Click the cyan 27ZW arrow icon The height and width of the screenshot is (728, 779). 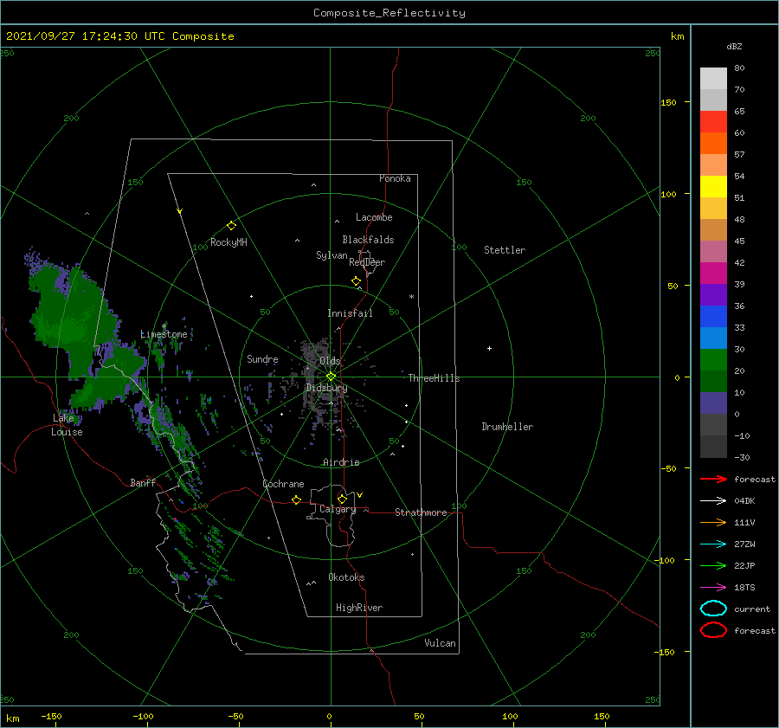(713, 544)
